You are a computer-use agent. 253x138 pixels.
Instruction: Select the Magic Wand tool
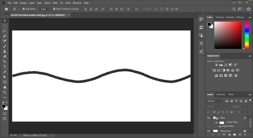click(x=5, y=36)
